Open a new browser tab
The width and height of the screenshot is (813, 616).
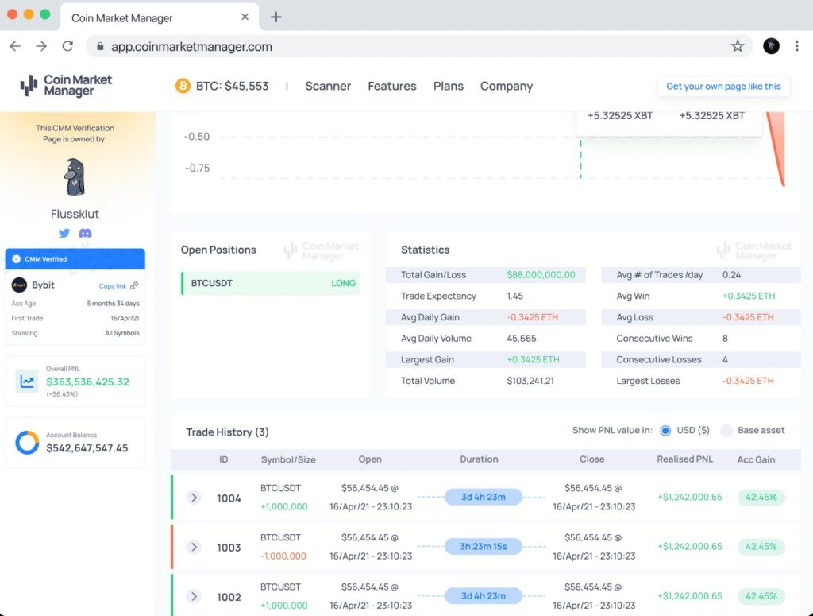click(x=276, y=17)
